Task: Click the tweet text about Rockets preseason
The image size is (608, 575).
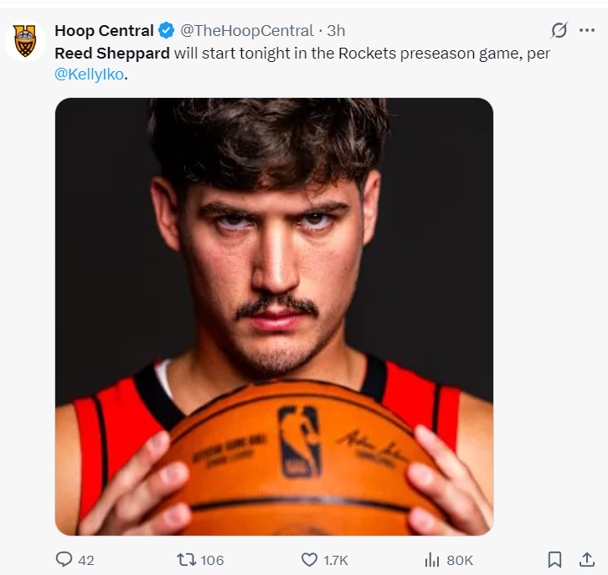Action: (335, 54)
